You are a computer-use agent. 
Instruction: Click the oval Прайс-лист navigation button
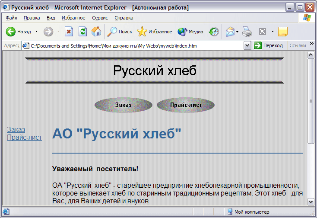click(x=186, y=105)
